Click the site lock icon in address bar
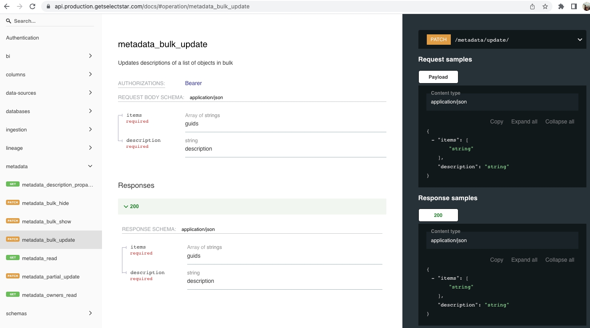 (x=48, y=6)
